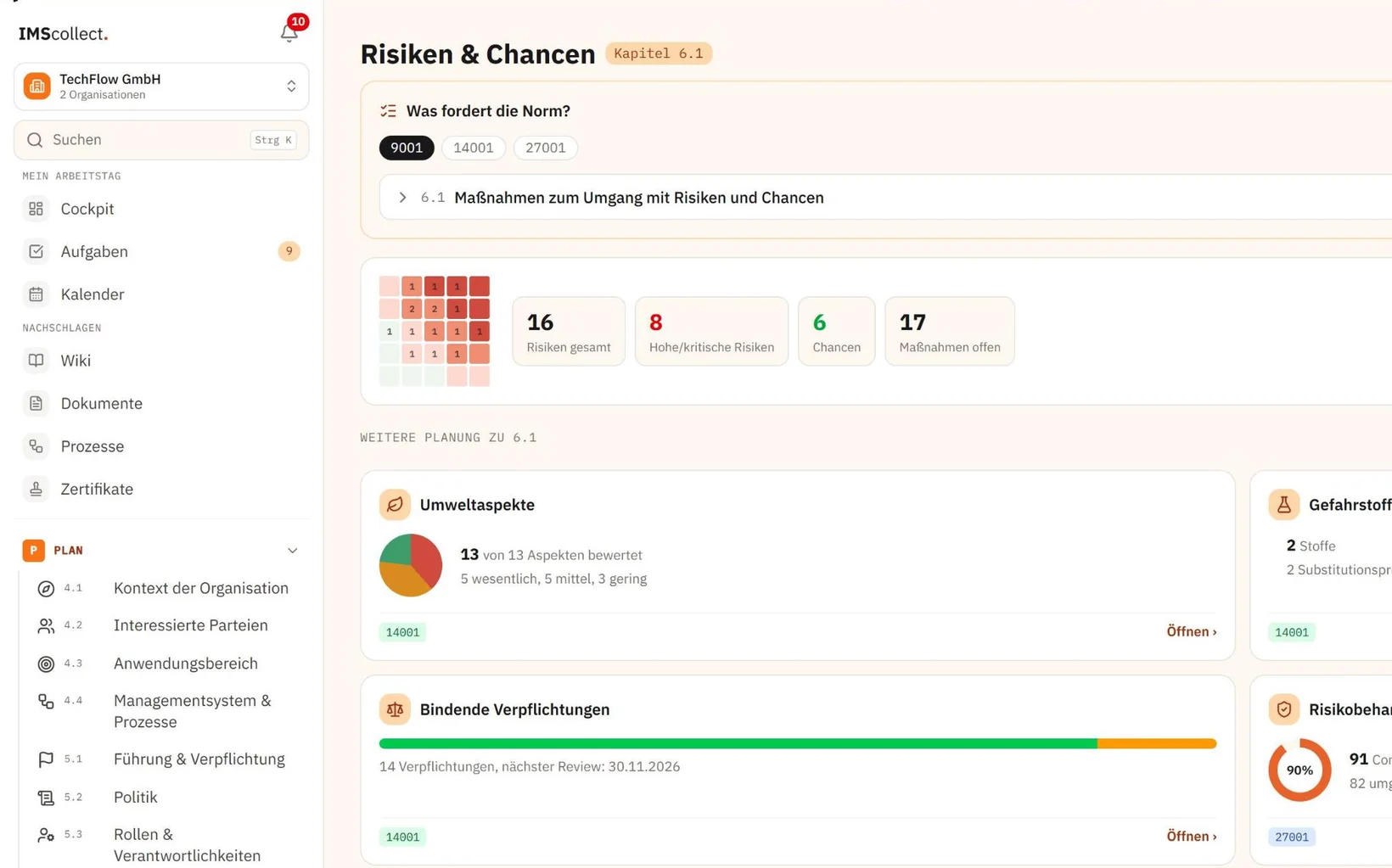Open the Kalender calendar icon
1392x868 pixels.
36,294
